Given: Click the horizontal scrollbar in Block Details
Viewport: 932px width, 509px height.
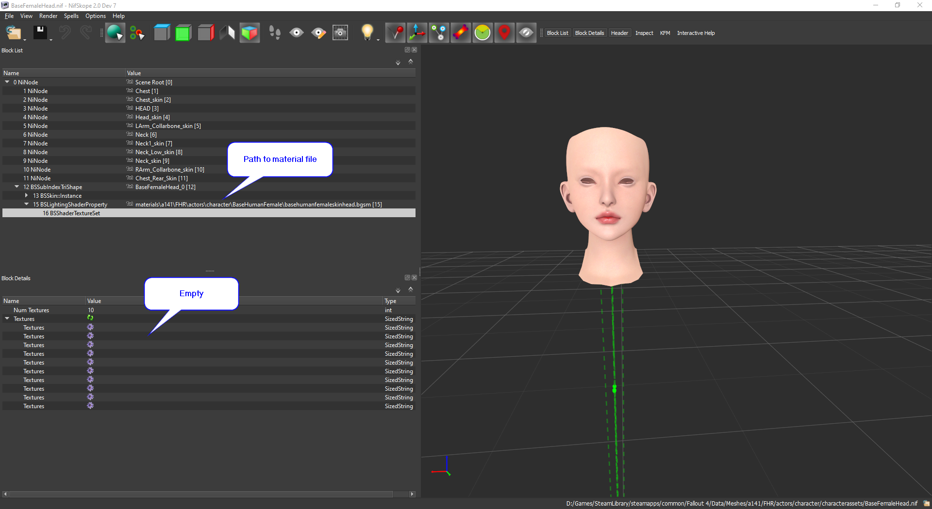Looking at the screenshot, I should (x=201, y=494).
